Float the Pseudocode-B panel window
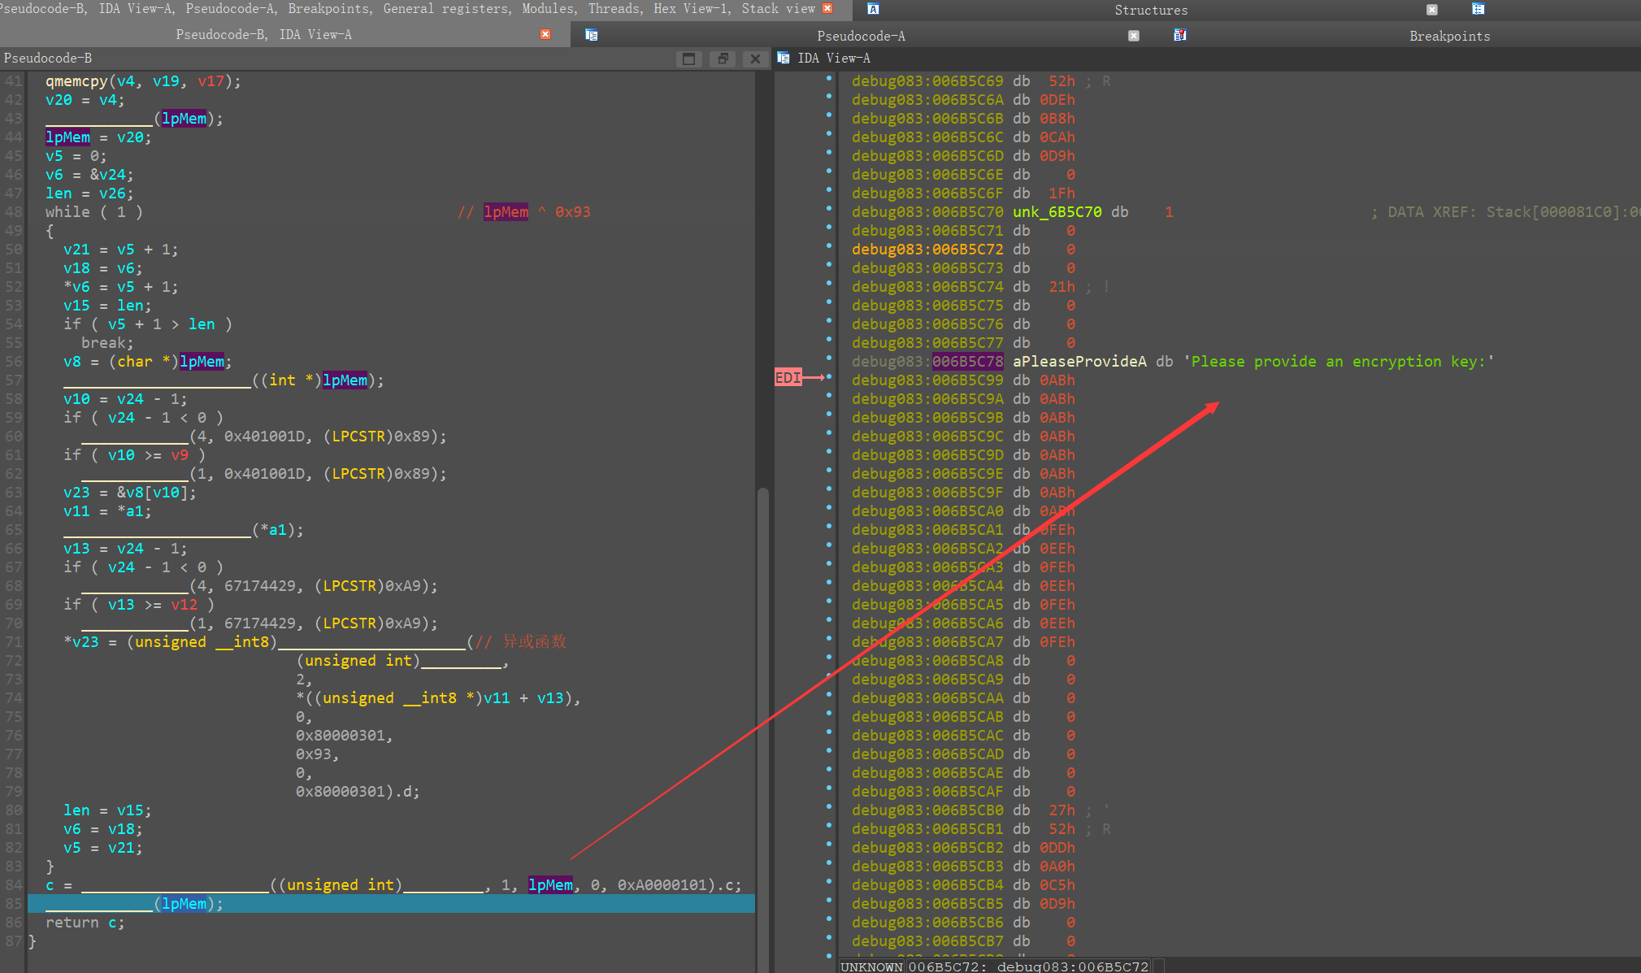The width and height of the screenshot is (1641, 973). pyautogui.click(x=722, y=59)
